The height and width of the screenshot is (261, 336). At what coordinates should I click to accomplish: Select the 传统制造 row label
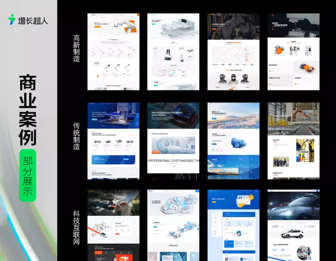click(x=77, y=136)
